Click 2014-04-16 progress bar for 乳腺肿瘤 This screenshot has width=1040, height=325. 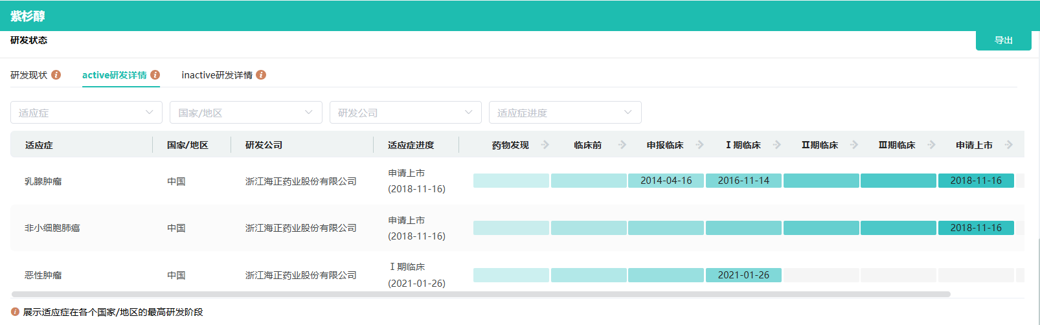point(666,181)
